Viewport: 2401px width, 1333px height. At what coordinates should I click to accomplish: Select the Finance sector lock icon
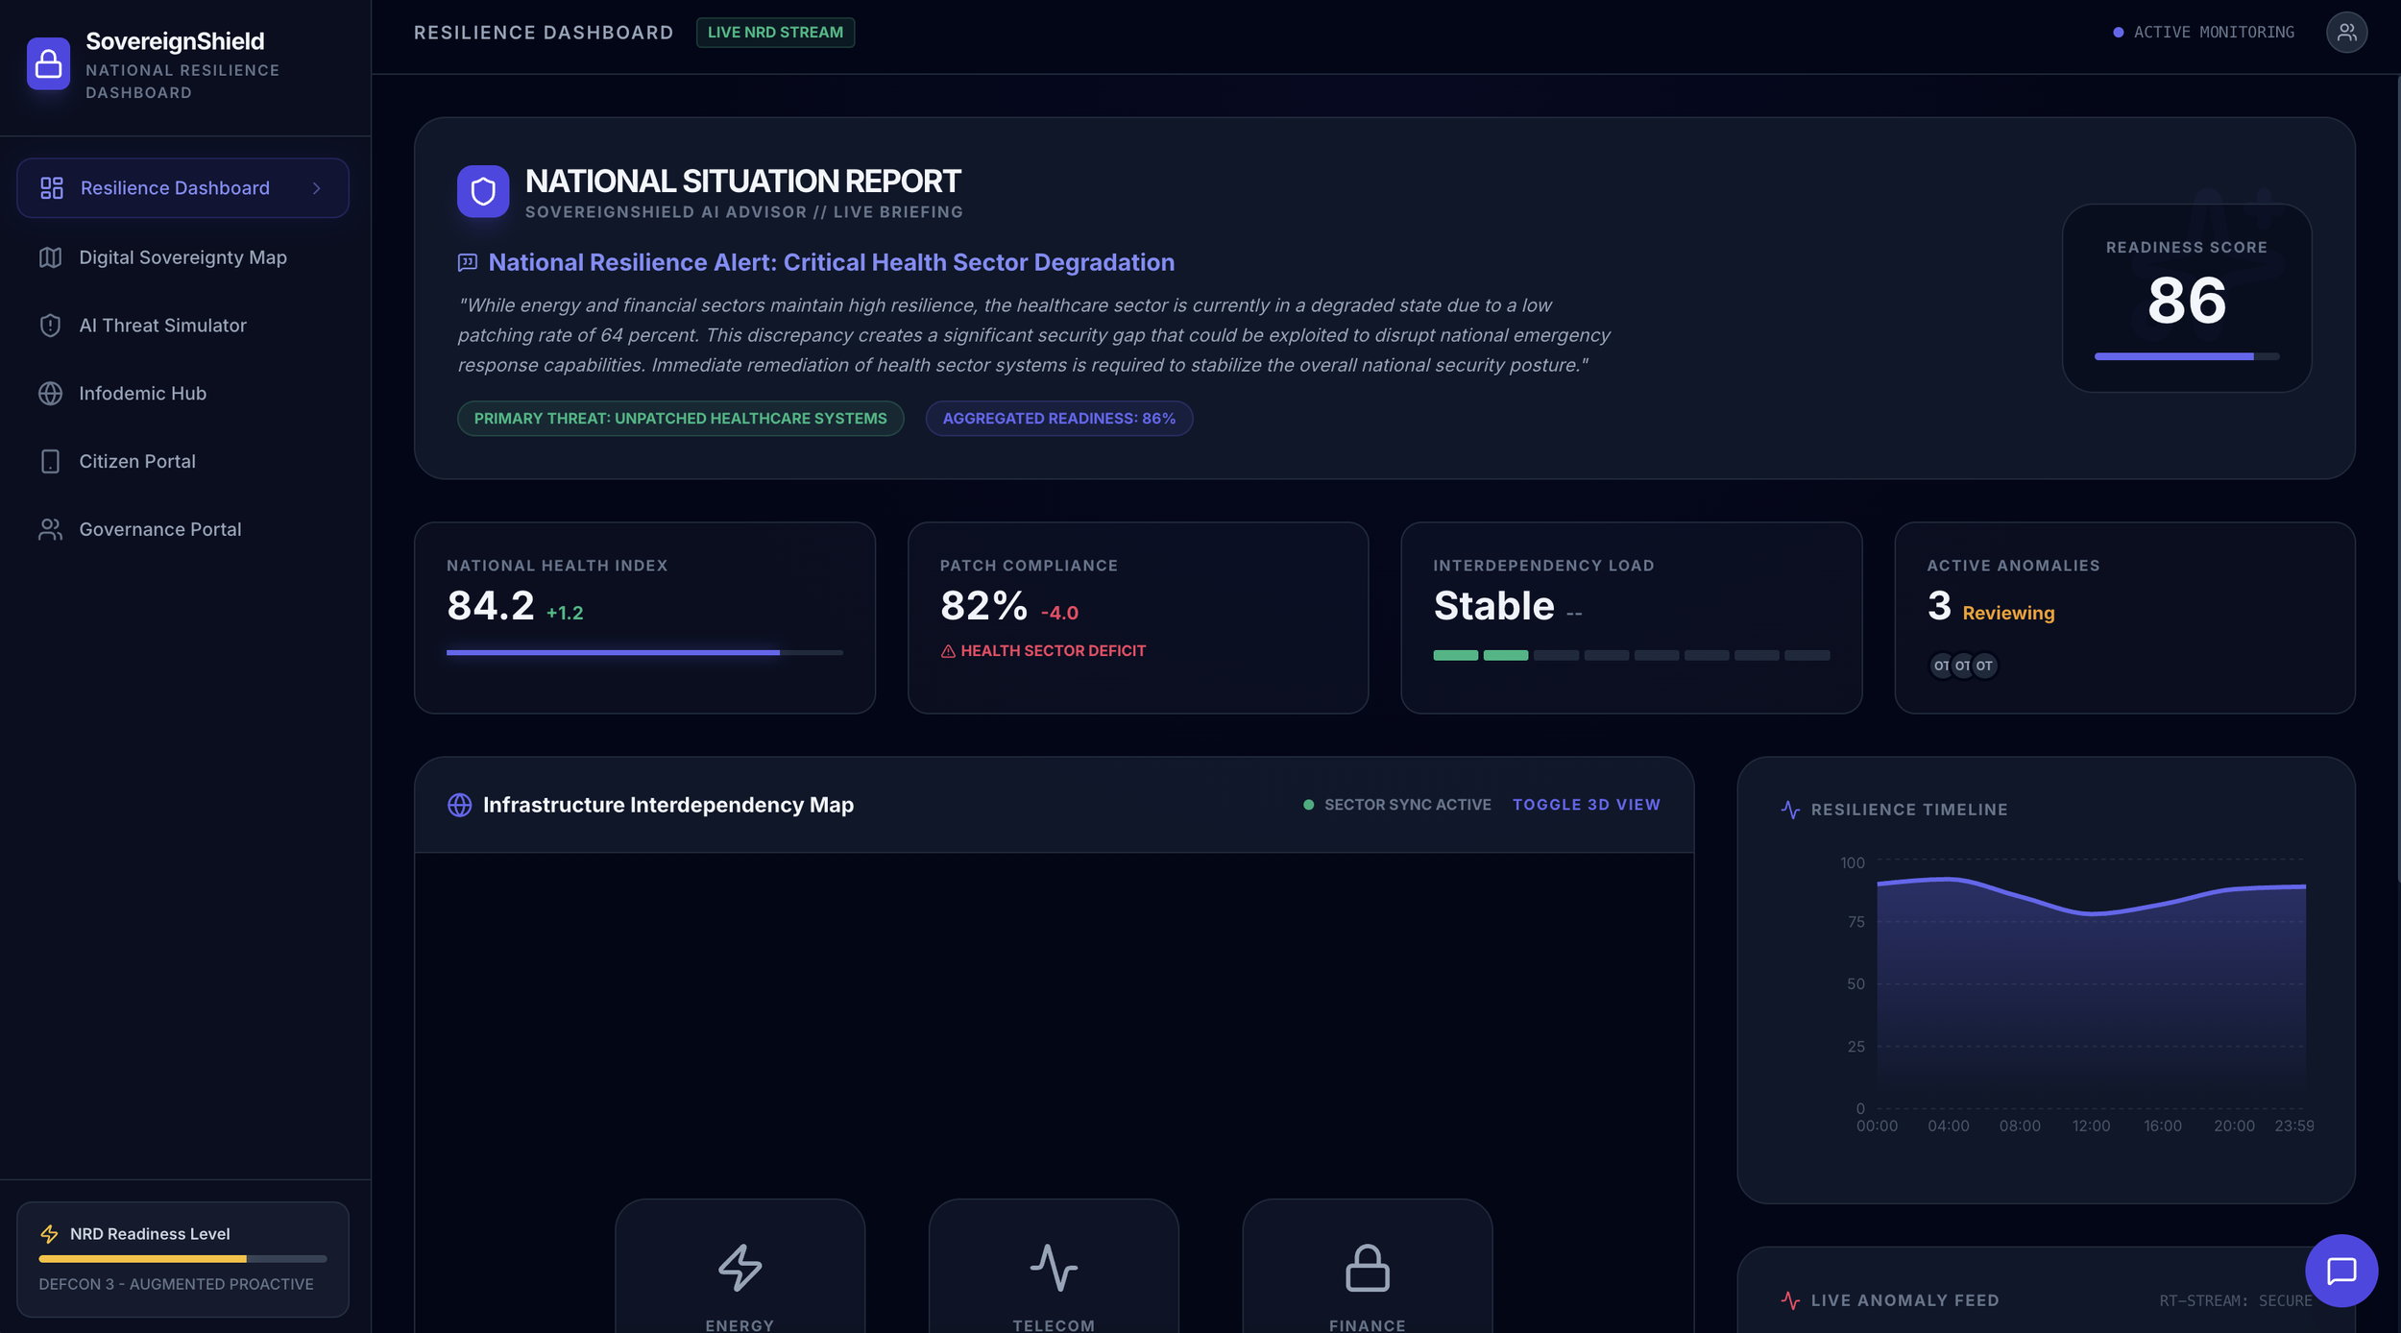pyautogui.click(x=1367, y=1267)
